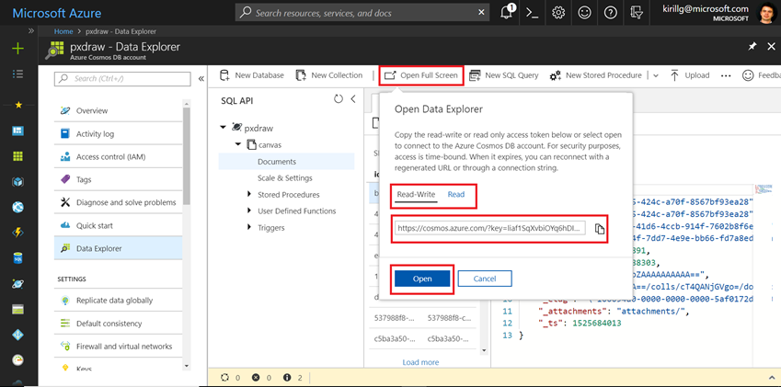Select Data Explorer in resource menu
Viewport: 781px width, 387px height.
coord(118,248)
